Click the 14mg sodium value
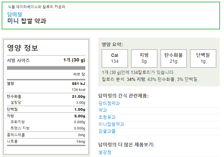The width and height of the screenshot is (224, 157). pyautogui.click(x=81, y=141)
